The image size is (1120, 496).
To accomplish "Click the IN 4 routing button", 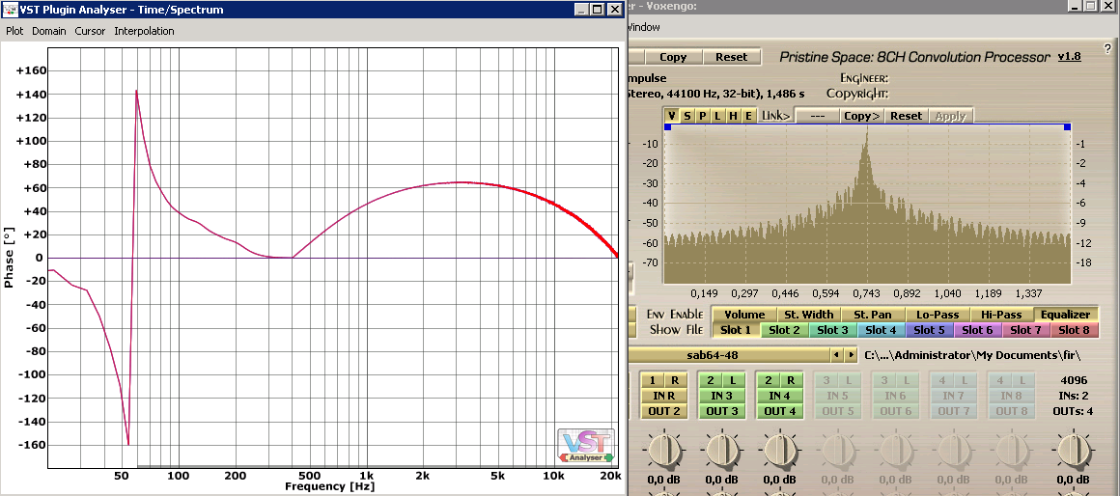I will coord(780,395).
